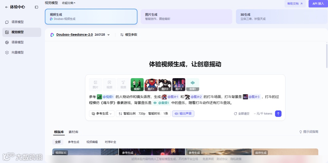Open 向量模型 in the sidebar
The width and height of the screenshot is (328, 163).
tap(22, 52)
